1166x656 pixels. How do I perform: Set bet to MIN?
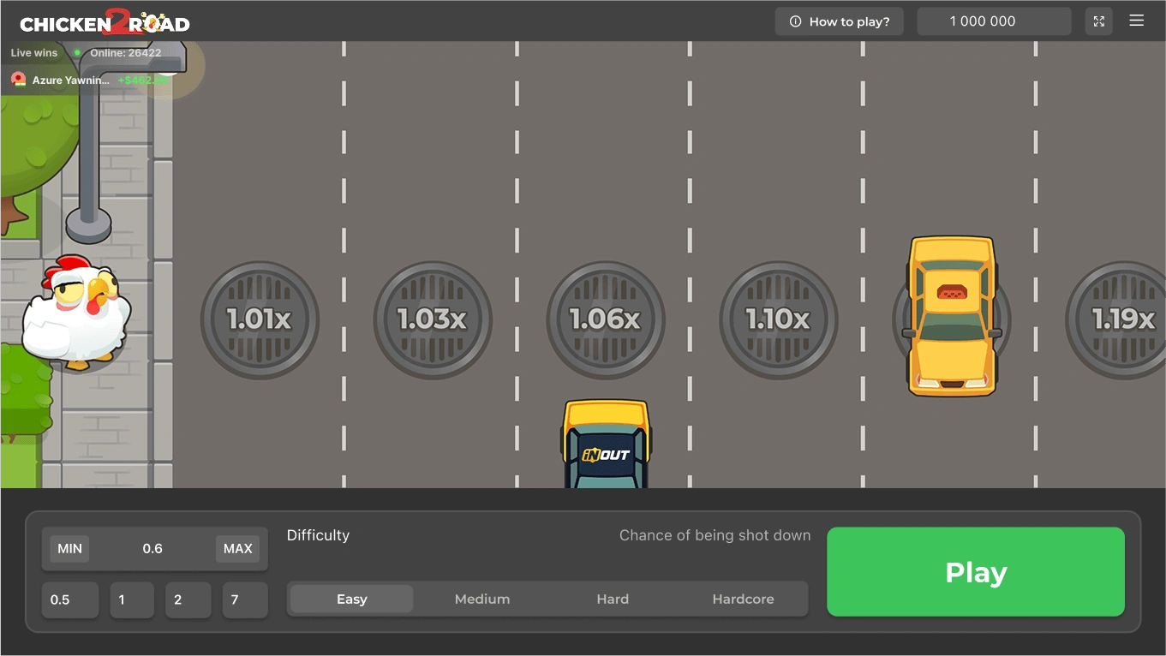(x=69, y=549)
